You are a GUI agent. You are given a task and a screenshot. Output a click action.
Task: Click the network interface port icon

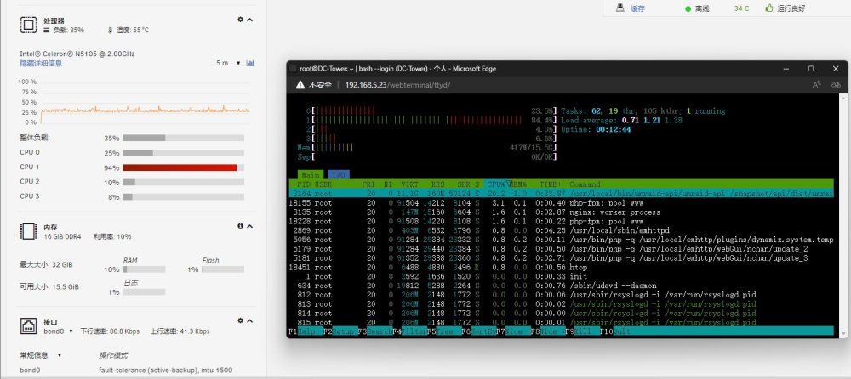click(x=28, y=325)
